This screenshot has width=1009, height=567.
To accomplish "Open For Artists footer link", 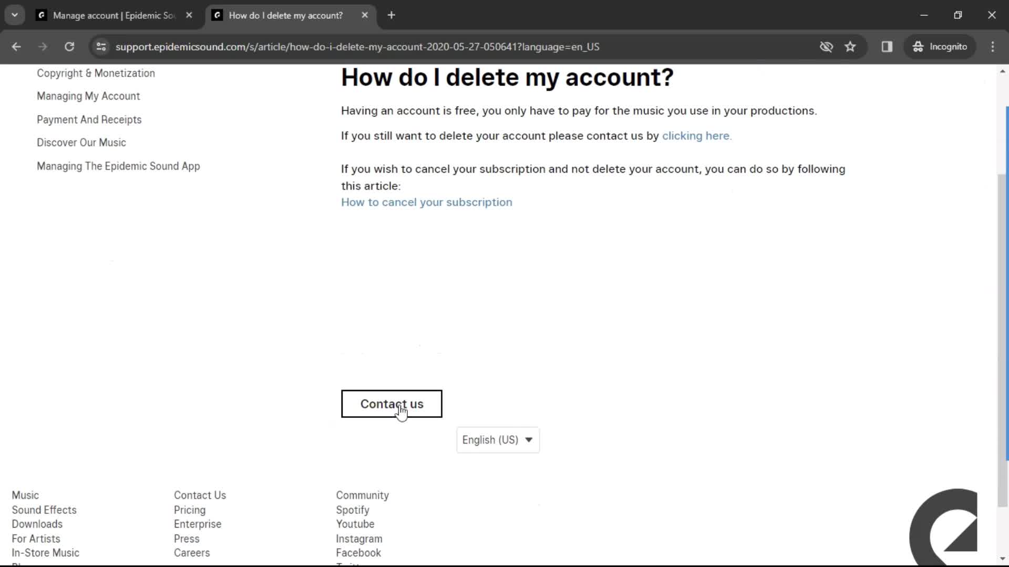I will (36, 539).
